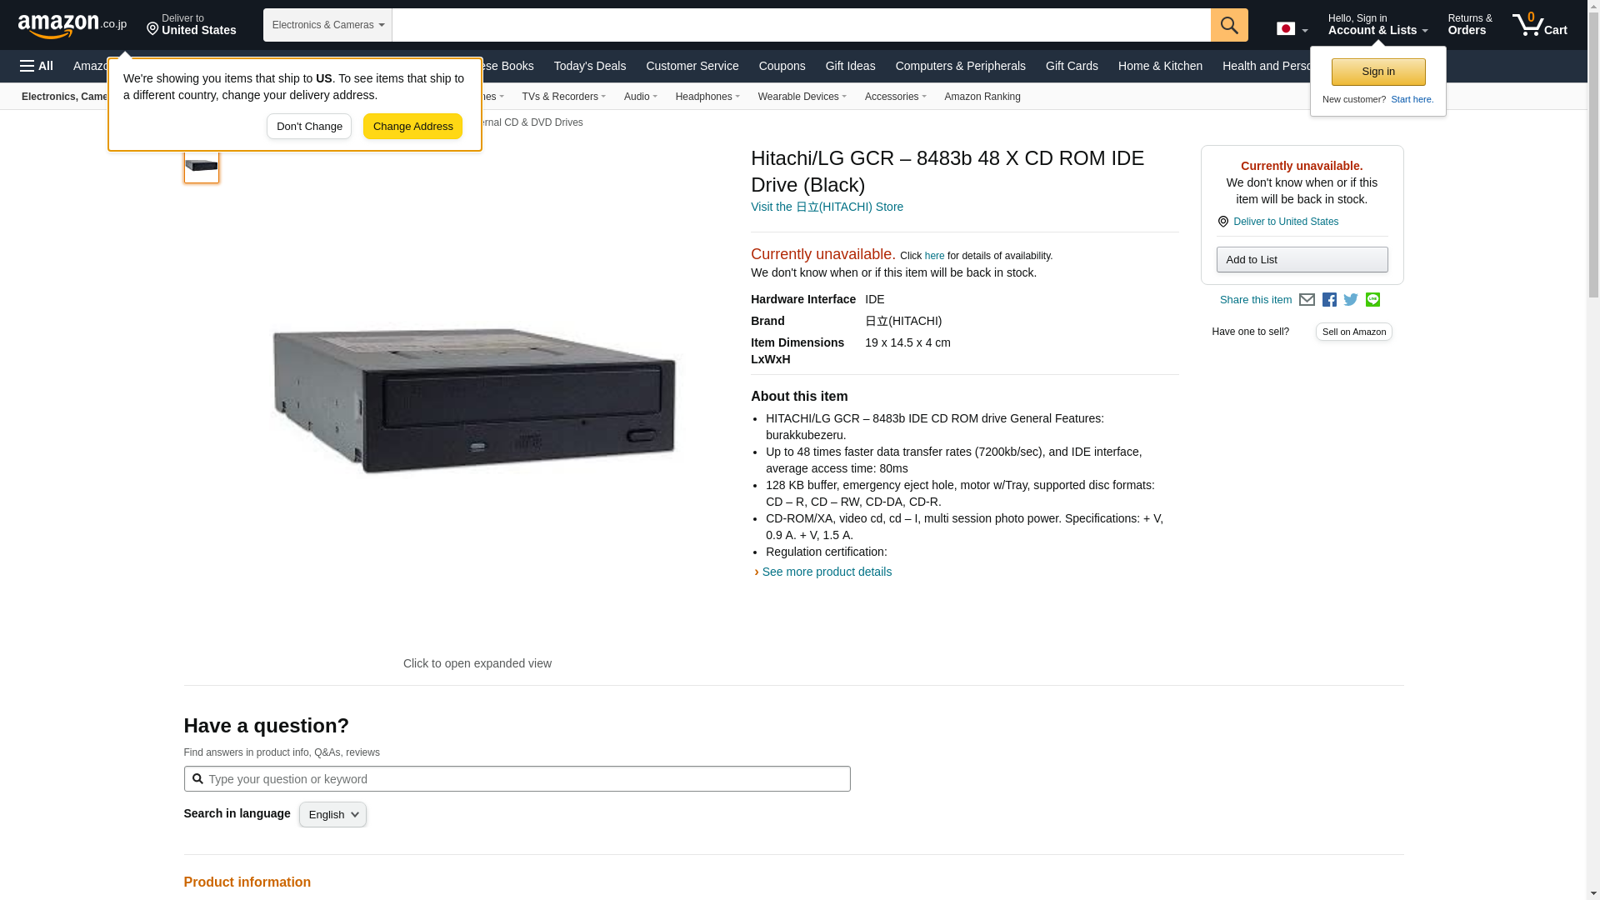Click the yellow Sign in button
Screen dimensions: 1600x900
pos(1377,72)
